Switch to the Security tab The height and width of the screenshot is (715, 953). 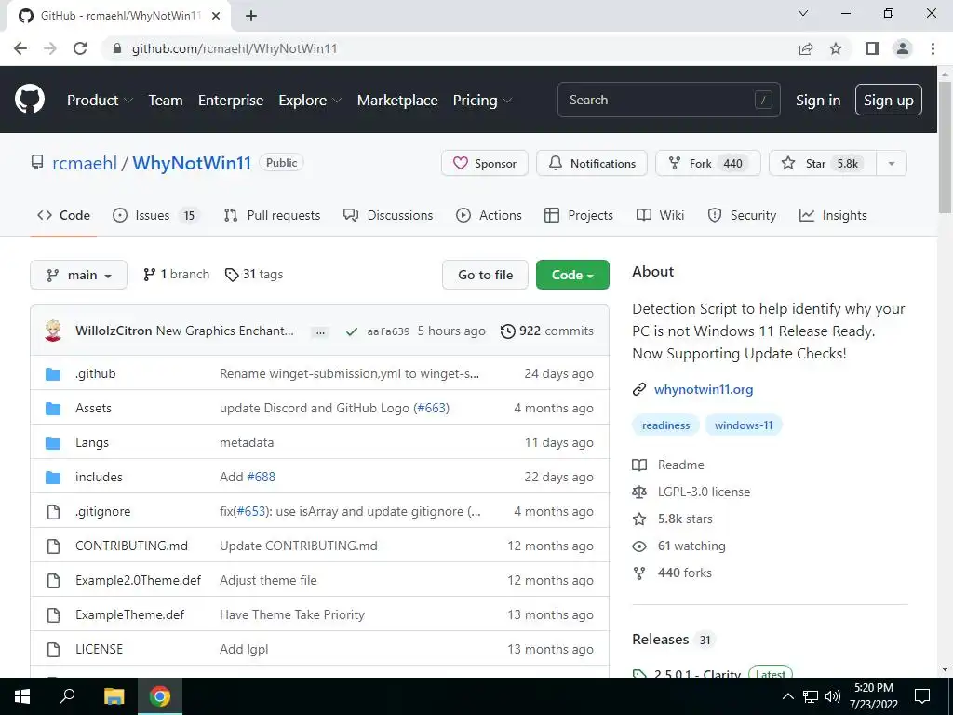[x=742, y=215]
